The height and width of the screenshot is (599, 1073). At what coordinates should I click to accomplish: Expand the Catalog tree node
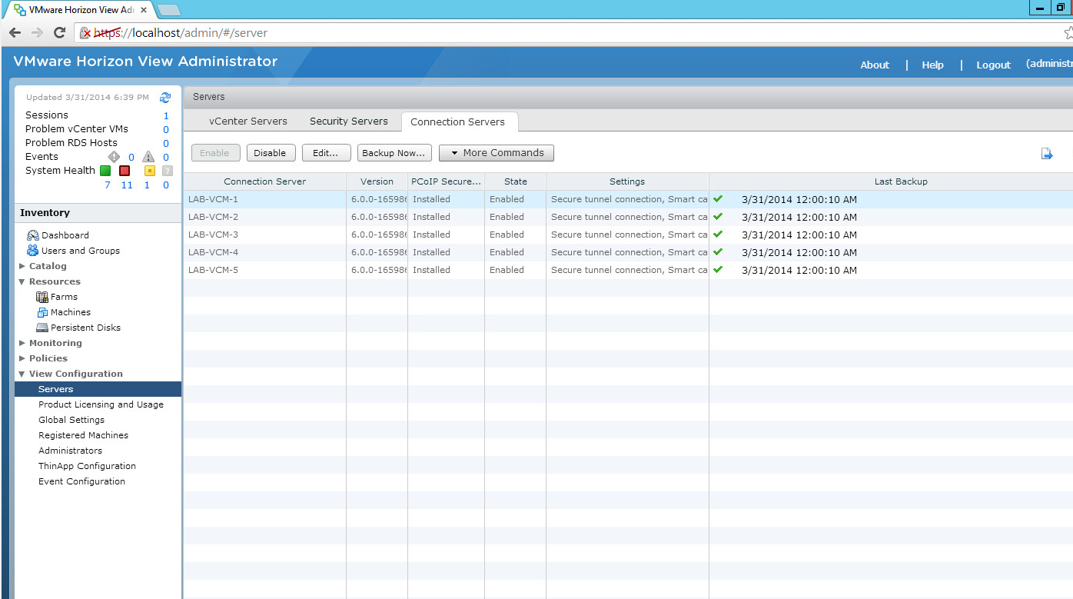coord(22,266)
